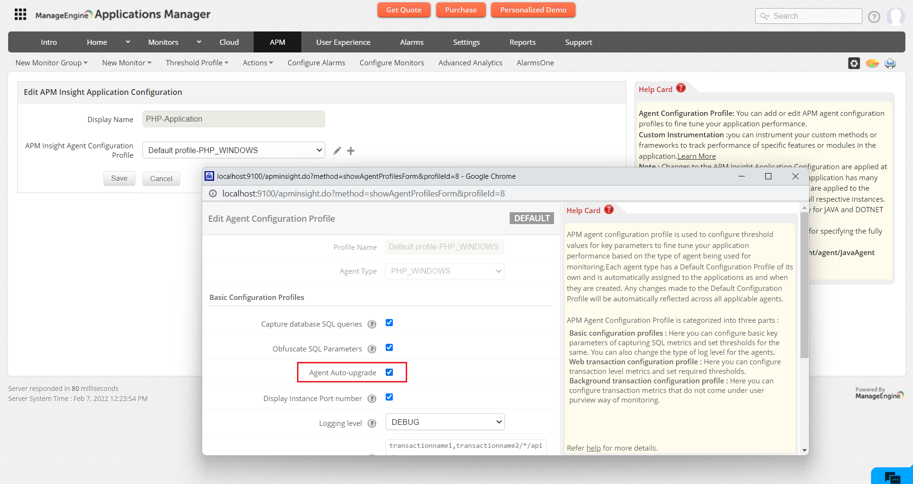
Task: Click the ManageEngine Applications Manager logo
Action: [123, 15]
